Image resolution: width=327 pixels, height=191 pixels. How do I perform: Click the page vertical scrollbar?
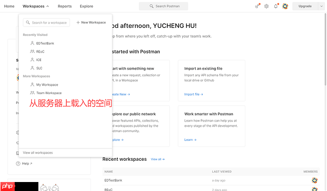pos(325,49)
